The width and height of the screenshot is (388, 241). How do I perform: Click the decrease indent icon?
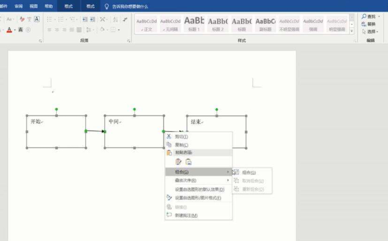tap(85, 19)
